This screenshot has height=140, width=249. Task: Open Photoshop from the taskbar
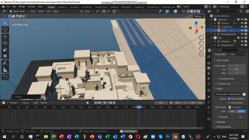click(x=168, y=136)
